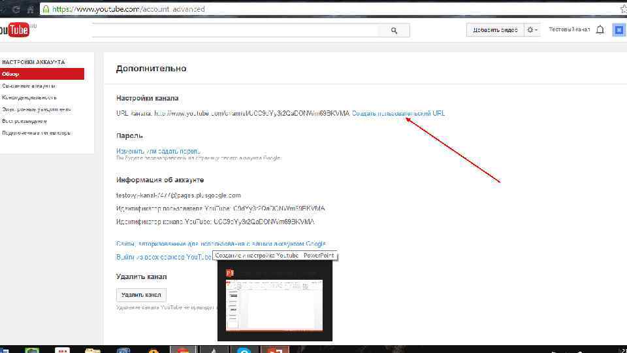Click the YouTube logo
This screenshot has height=353, width=627.
coord(14,30)
